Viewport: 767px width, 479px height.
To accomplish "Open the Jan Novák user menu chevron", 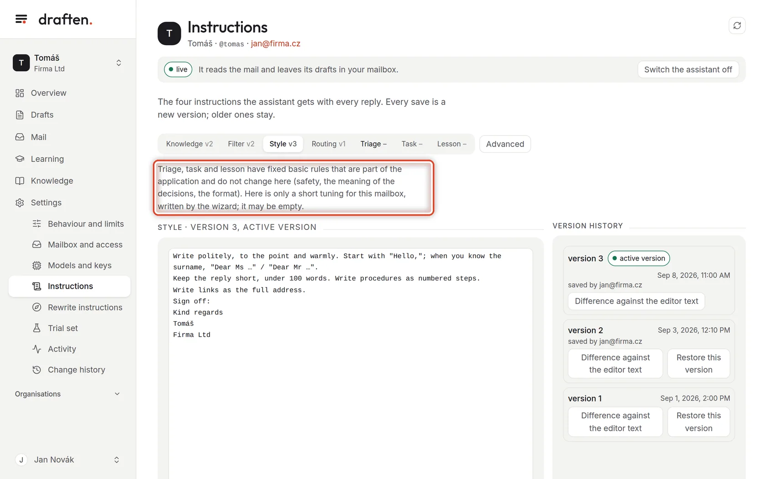I will pos(116,460).
